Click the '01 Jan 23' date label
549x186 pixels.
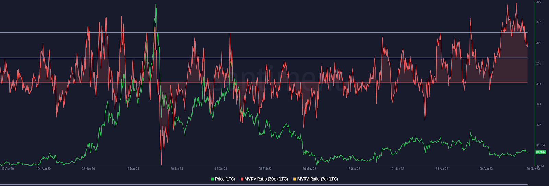tap(398, 169)
